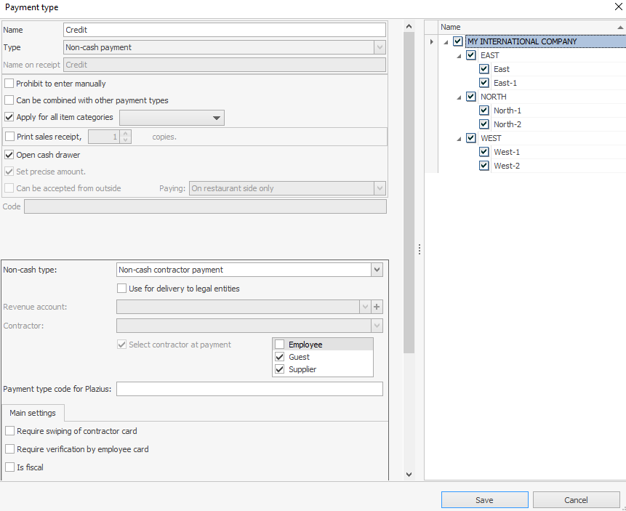Enable Prohibit to enter manually
This screenshot has width=626, height=511.
9,84
